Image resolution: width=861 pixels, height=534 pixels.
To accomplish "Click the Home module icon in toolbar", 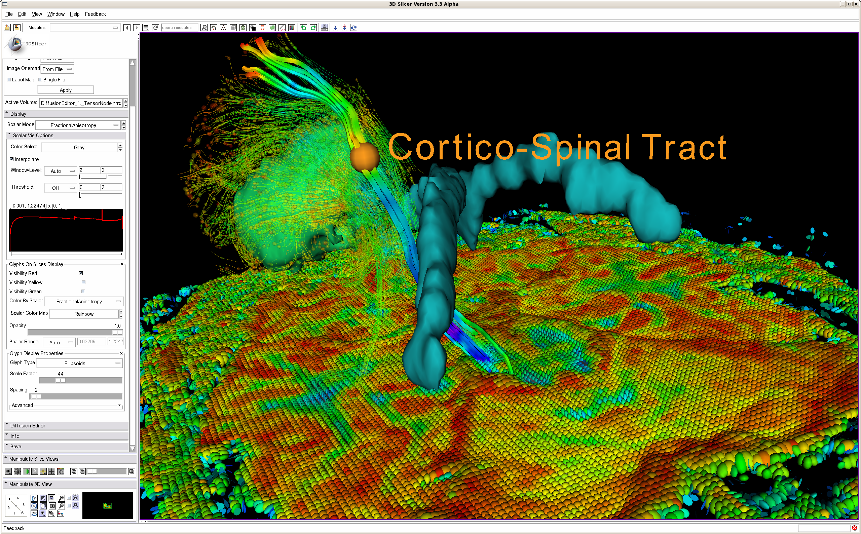I will [x=214, y=28].
